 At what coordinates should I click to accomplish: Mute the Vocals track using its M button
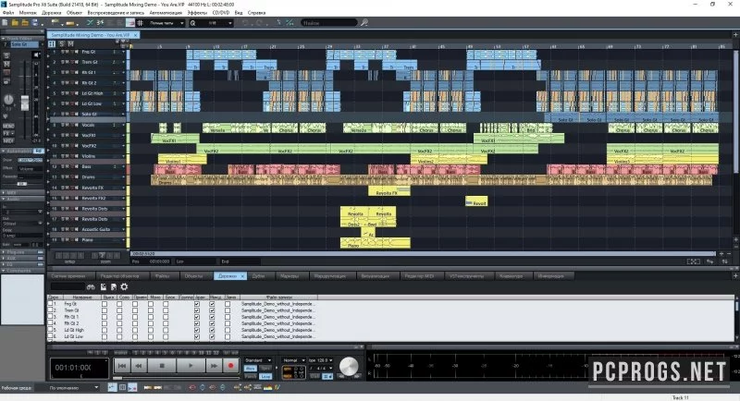click(67, 125)
